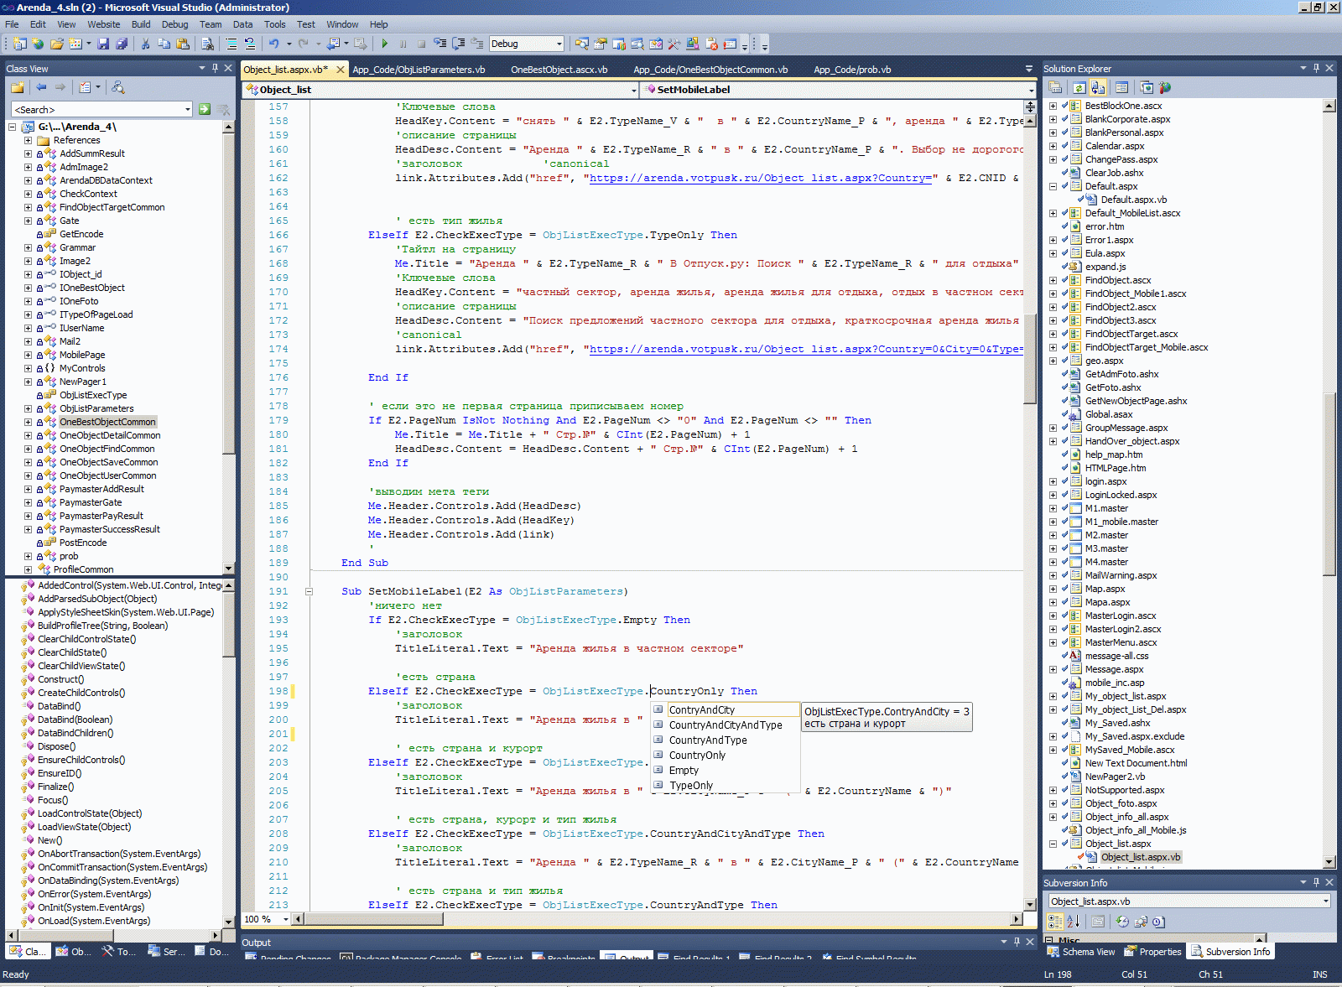This screenshot has width=1342, height=987.
Task: Click the Cut scissors icon
Action: (145, 44)
